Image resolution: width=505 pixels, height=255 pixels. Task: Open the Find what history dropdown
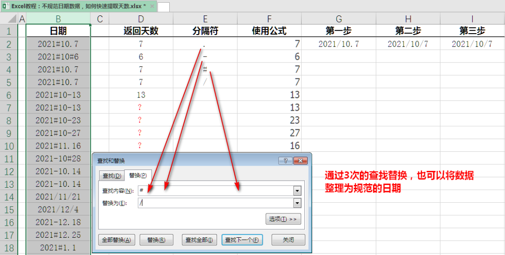pyautogui.click(x=297, y=191)
